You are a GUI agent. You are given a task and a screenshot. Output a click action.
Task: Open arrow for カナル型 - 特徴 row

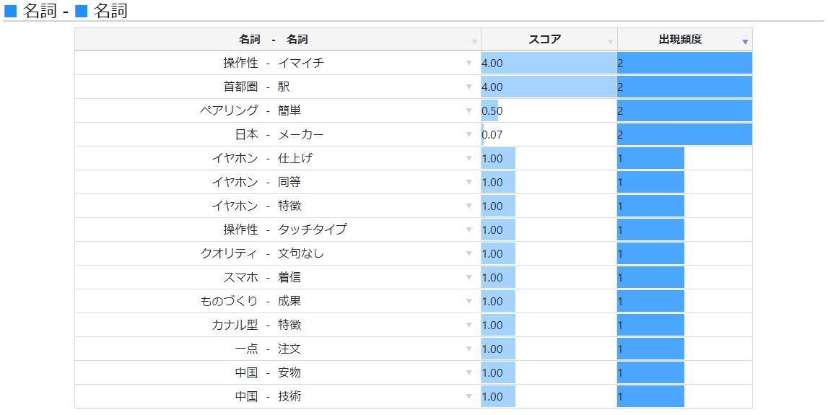click(x=469, y=326)
